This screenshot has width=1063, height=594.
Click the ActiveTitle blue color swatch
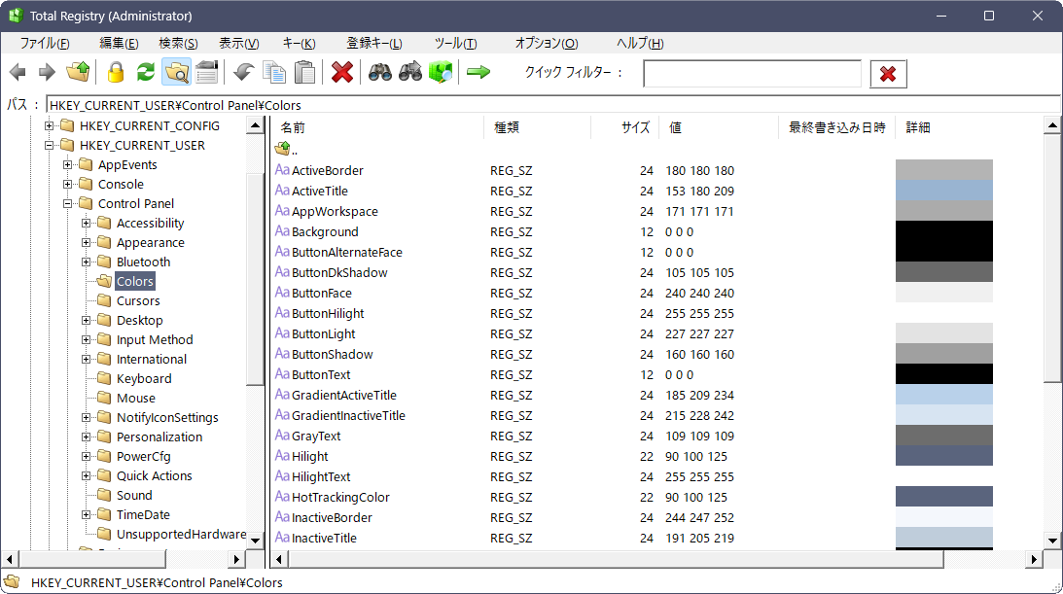coord(943,191)
